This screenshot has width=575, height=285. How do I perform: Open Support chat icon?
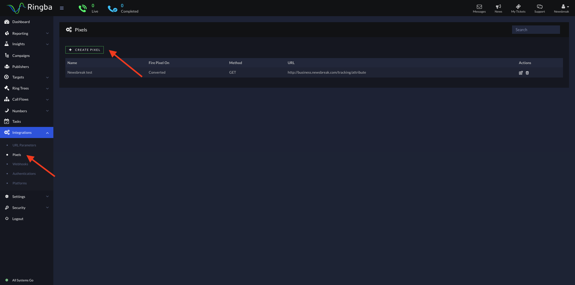tap(540, 7)
